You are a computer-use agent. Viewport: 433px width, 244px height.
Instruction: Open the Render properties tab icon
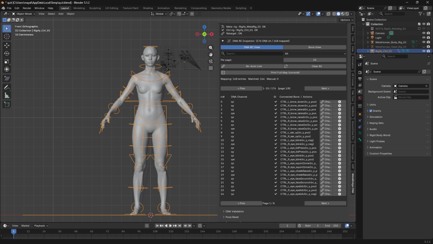[x=360, y=72]
